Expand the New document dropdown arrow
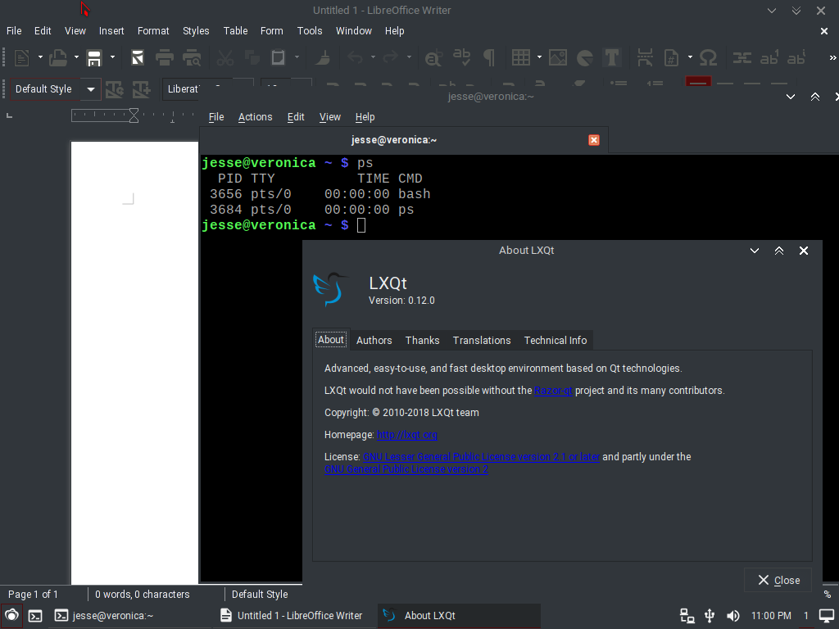Screen dimensions: 839x629 (40, 57)
